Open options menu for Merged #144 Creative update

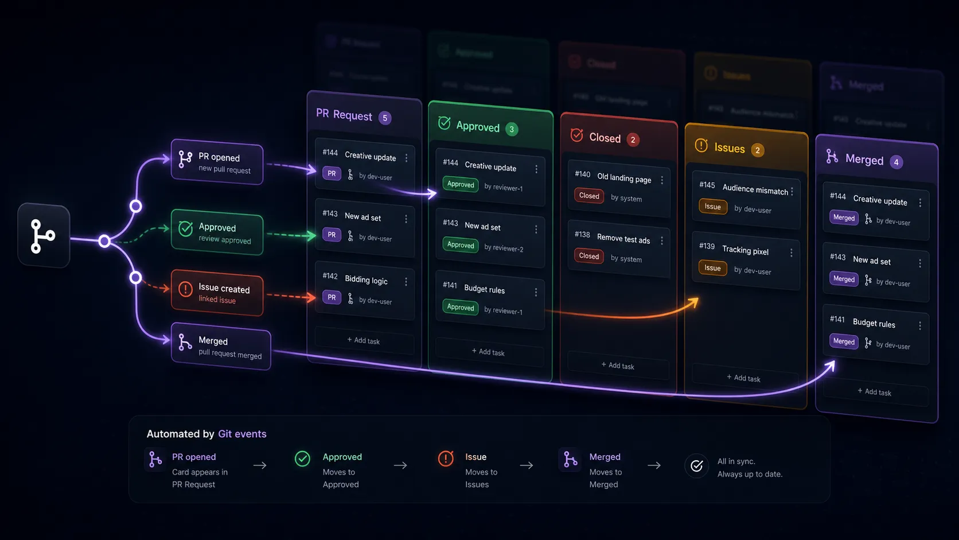coord(921,203)
